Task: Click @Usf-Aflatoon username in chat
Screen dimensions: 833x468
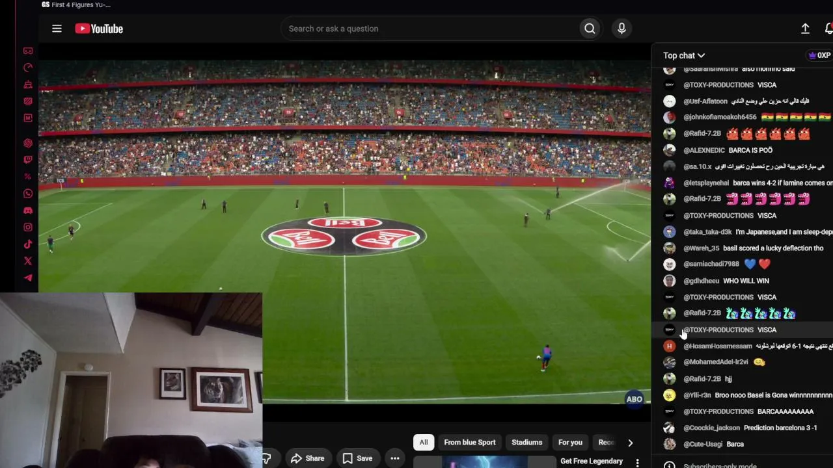Action: [x=705, y=101]
